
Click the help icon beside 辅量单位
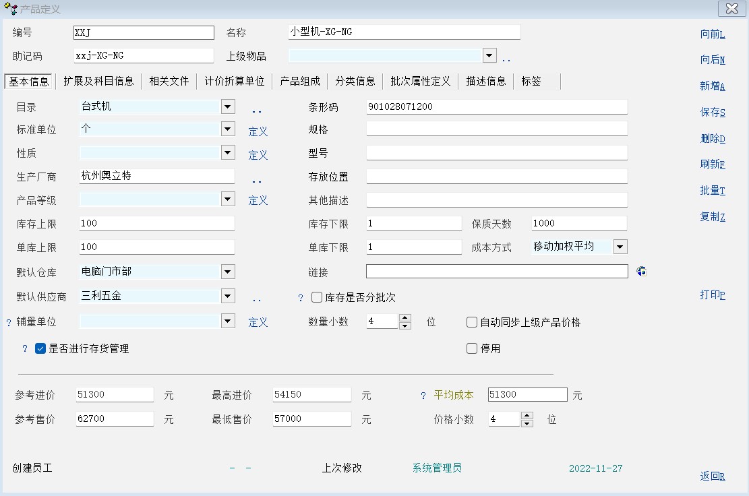tap(9, 323)
